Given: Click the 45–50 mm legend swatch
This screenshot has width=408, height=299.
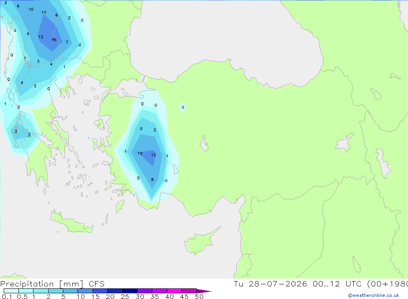Looking at the screenshot, I should [x=189, y=291].
